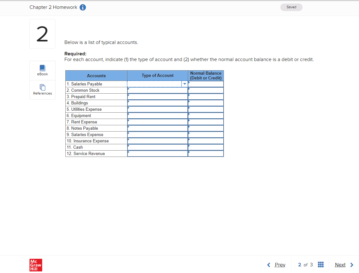The height and width of the screenshot is (273, 359).
Task: Select Normal Balance cell for Cash
Action: pyautogui.click(x=206, y=147)
